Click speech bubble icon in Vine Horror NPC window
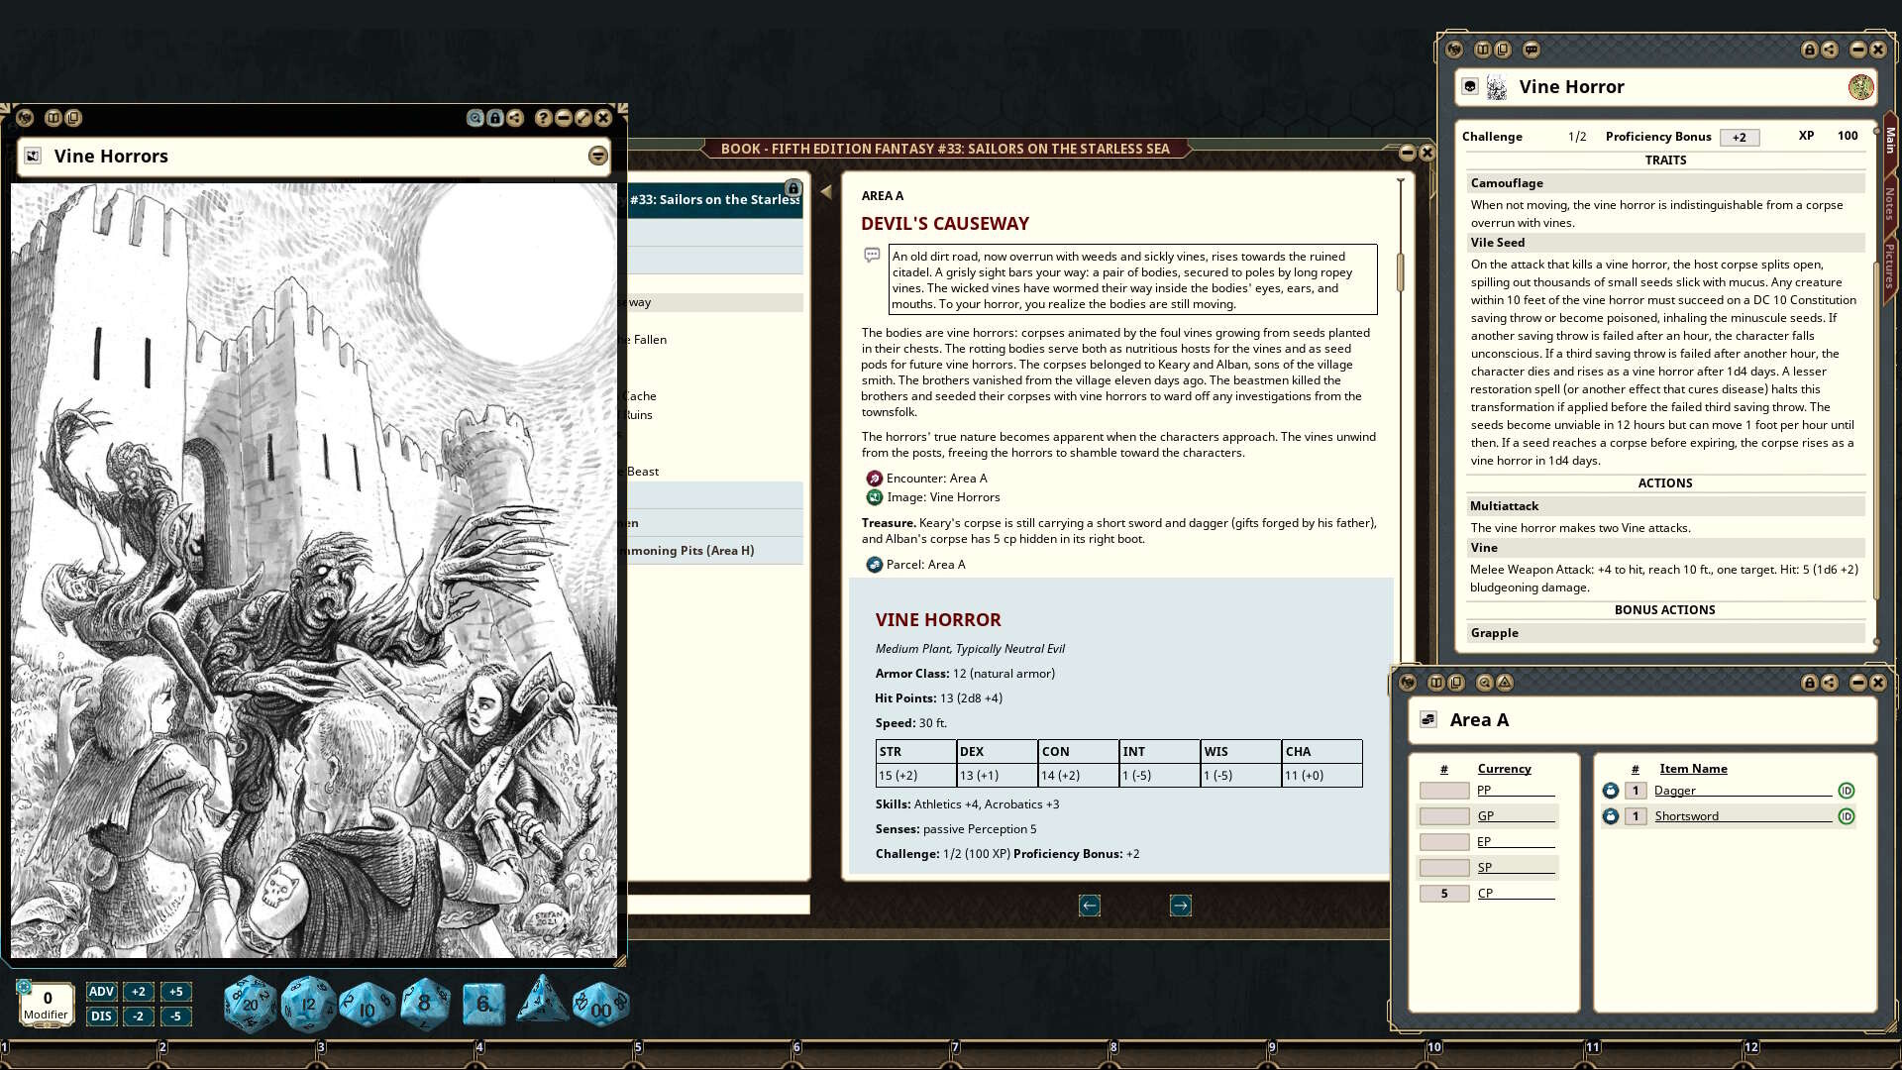The width and height of the screenshot is (1902, 1070). tap(1532, 50)
